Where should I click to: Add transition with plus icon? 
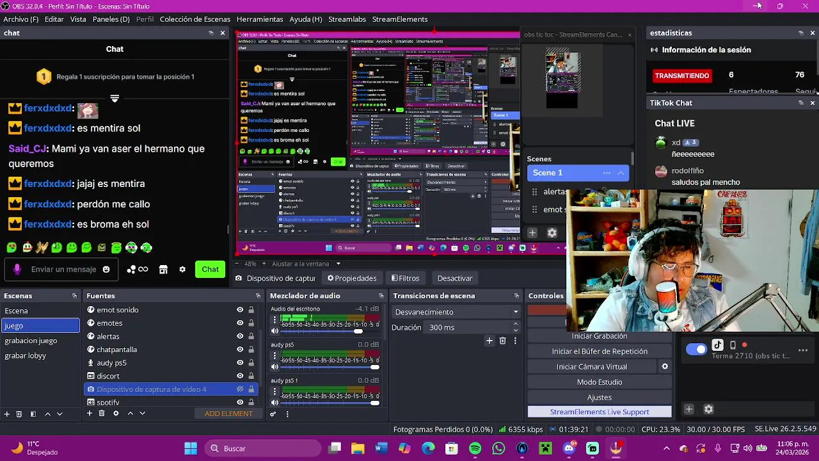coord(489,341)
